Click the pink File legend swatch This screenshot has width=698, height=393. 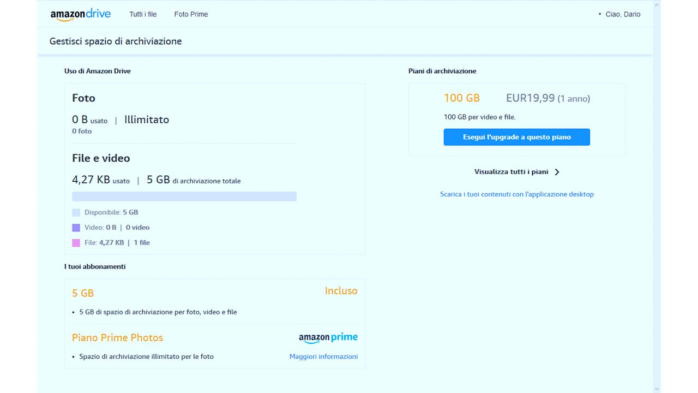pos(76,243)
